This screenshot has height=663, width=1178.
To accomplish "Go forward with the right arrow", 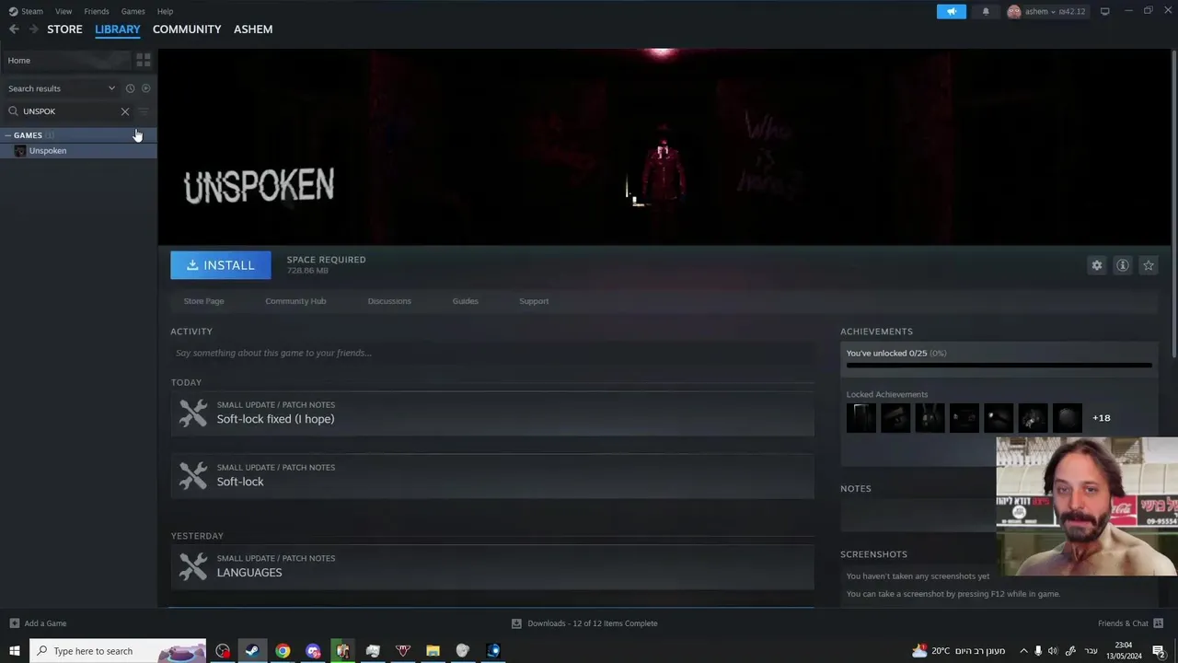I will coord(33,29).
